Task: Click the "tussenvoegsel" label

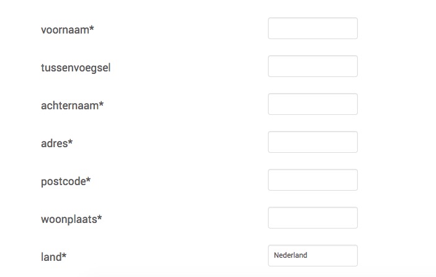Action: click(76, 68)
